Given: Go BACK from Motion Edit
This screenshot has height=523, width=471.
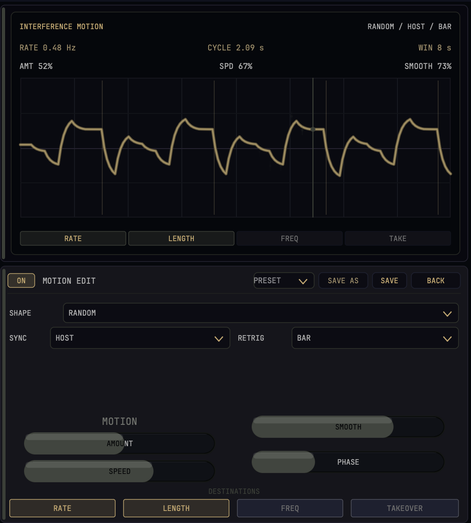Looking at the screenshot, I should (436, 280).
